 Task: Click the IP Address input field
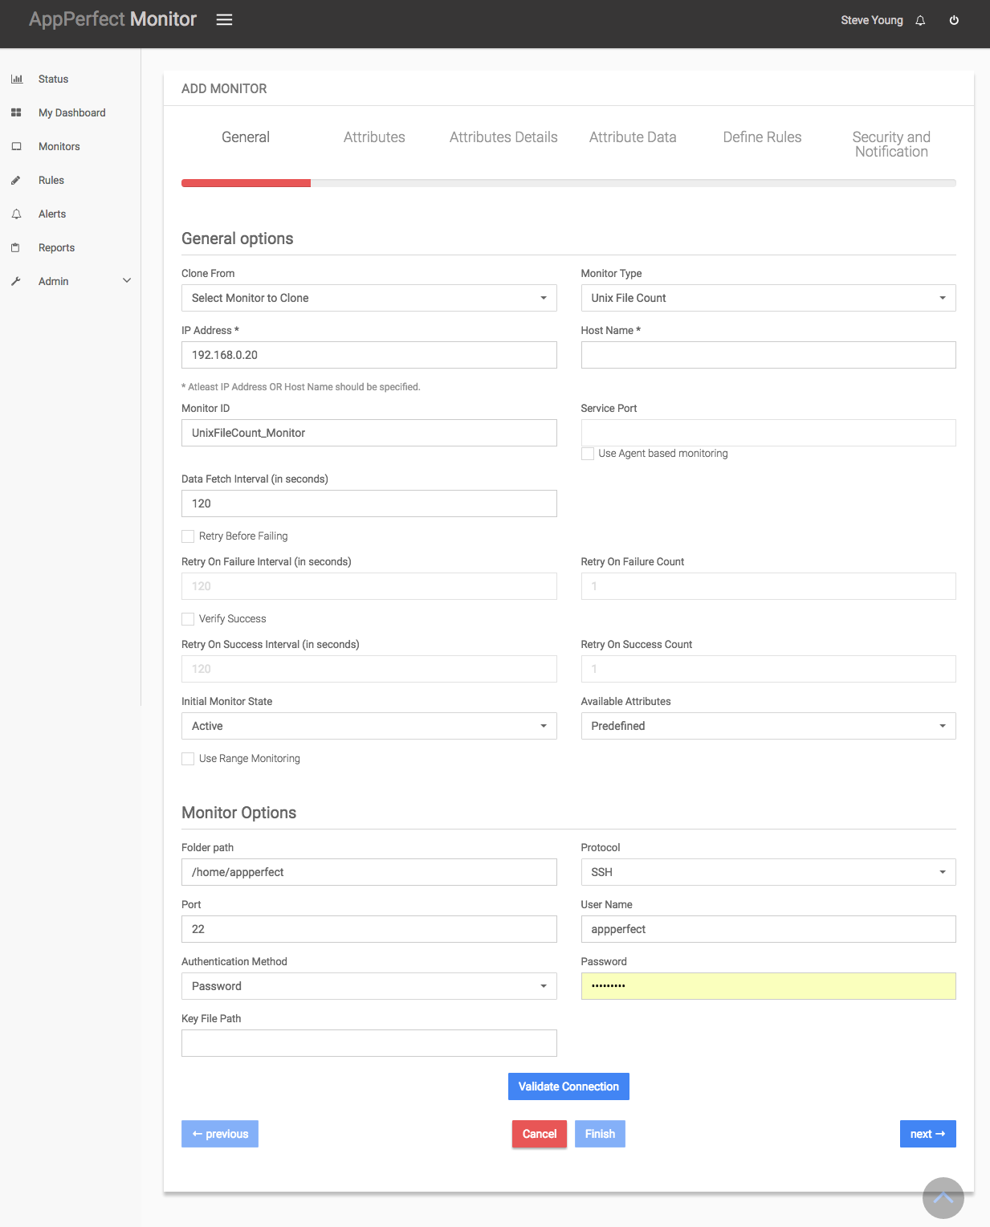point(369,355)
